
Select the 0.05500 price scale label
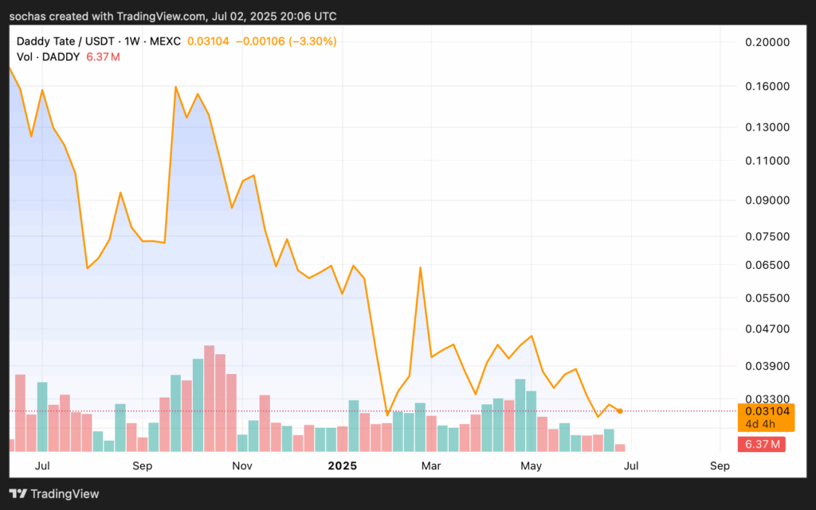tap(767, 298)
